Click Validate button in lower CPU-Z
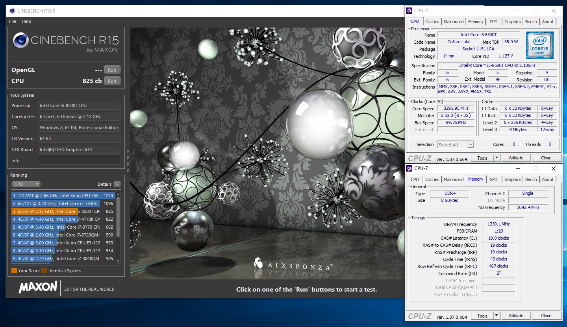The image size is (567, 327). click(516, 316)
